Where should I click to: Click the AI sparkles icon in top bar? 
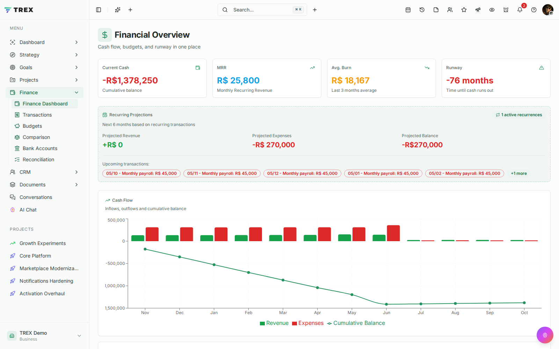tap(118, 10)
